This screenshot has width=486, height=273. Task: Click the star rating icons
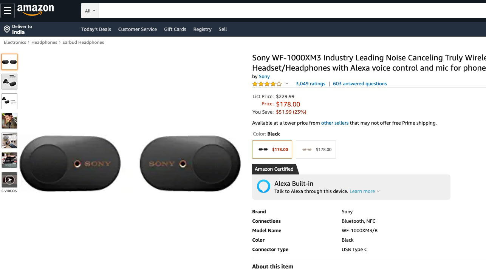coord(267,84)
